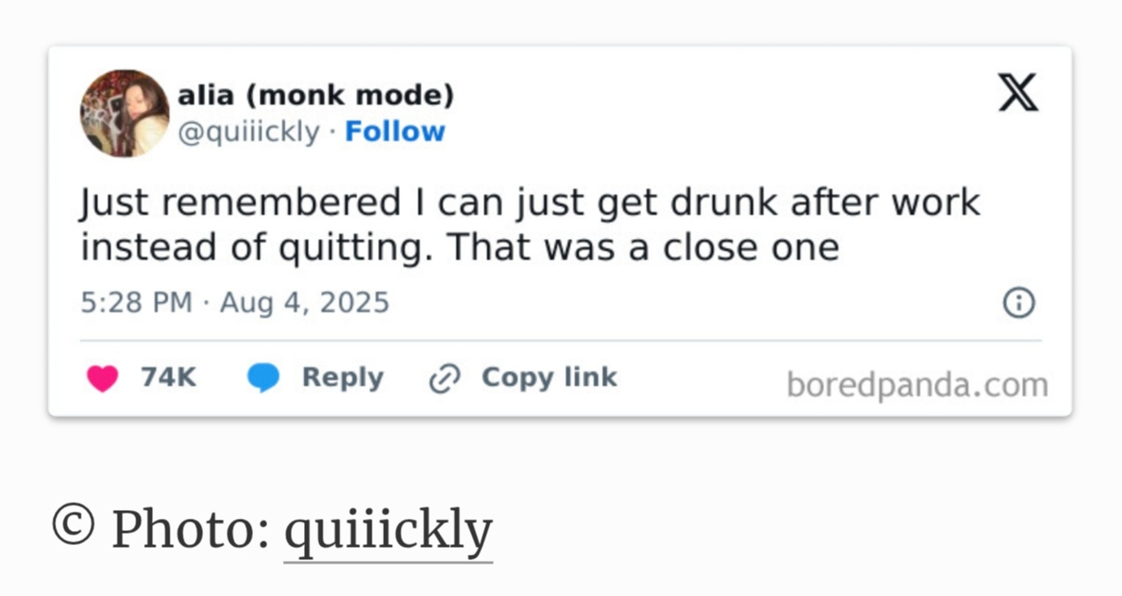
Task: Click the Photo: credit label
Action: (190, 528)
